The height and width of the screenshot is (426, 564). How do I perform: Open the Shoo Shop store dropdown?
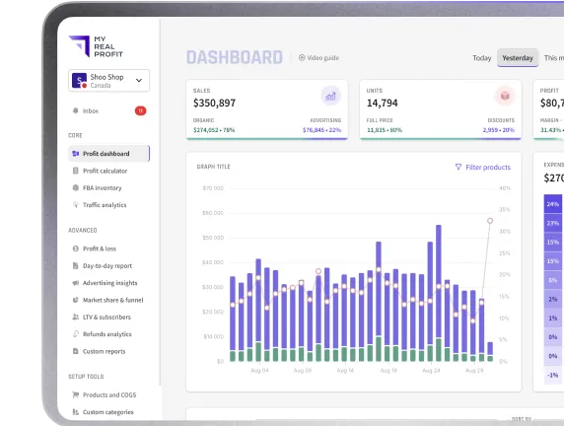pos(109,81)
